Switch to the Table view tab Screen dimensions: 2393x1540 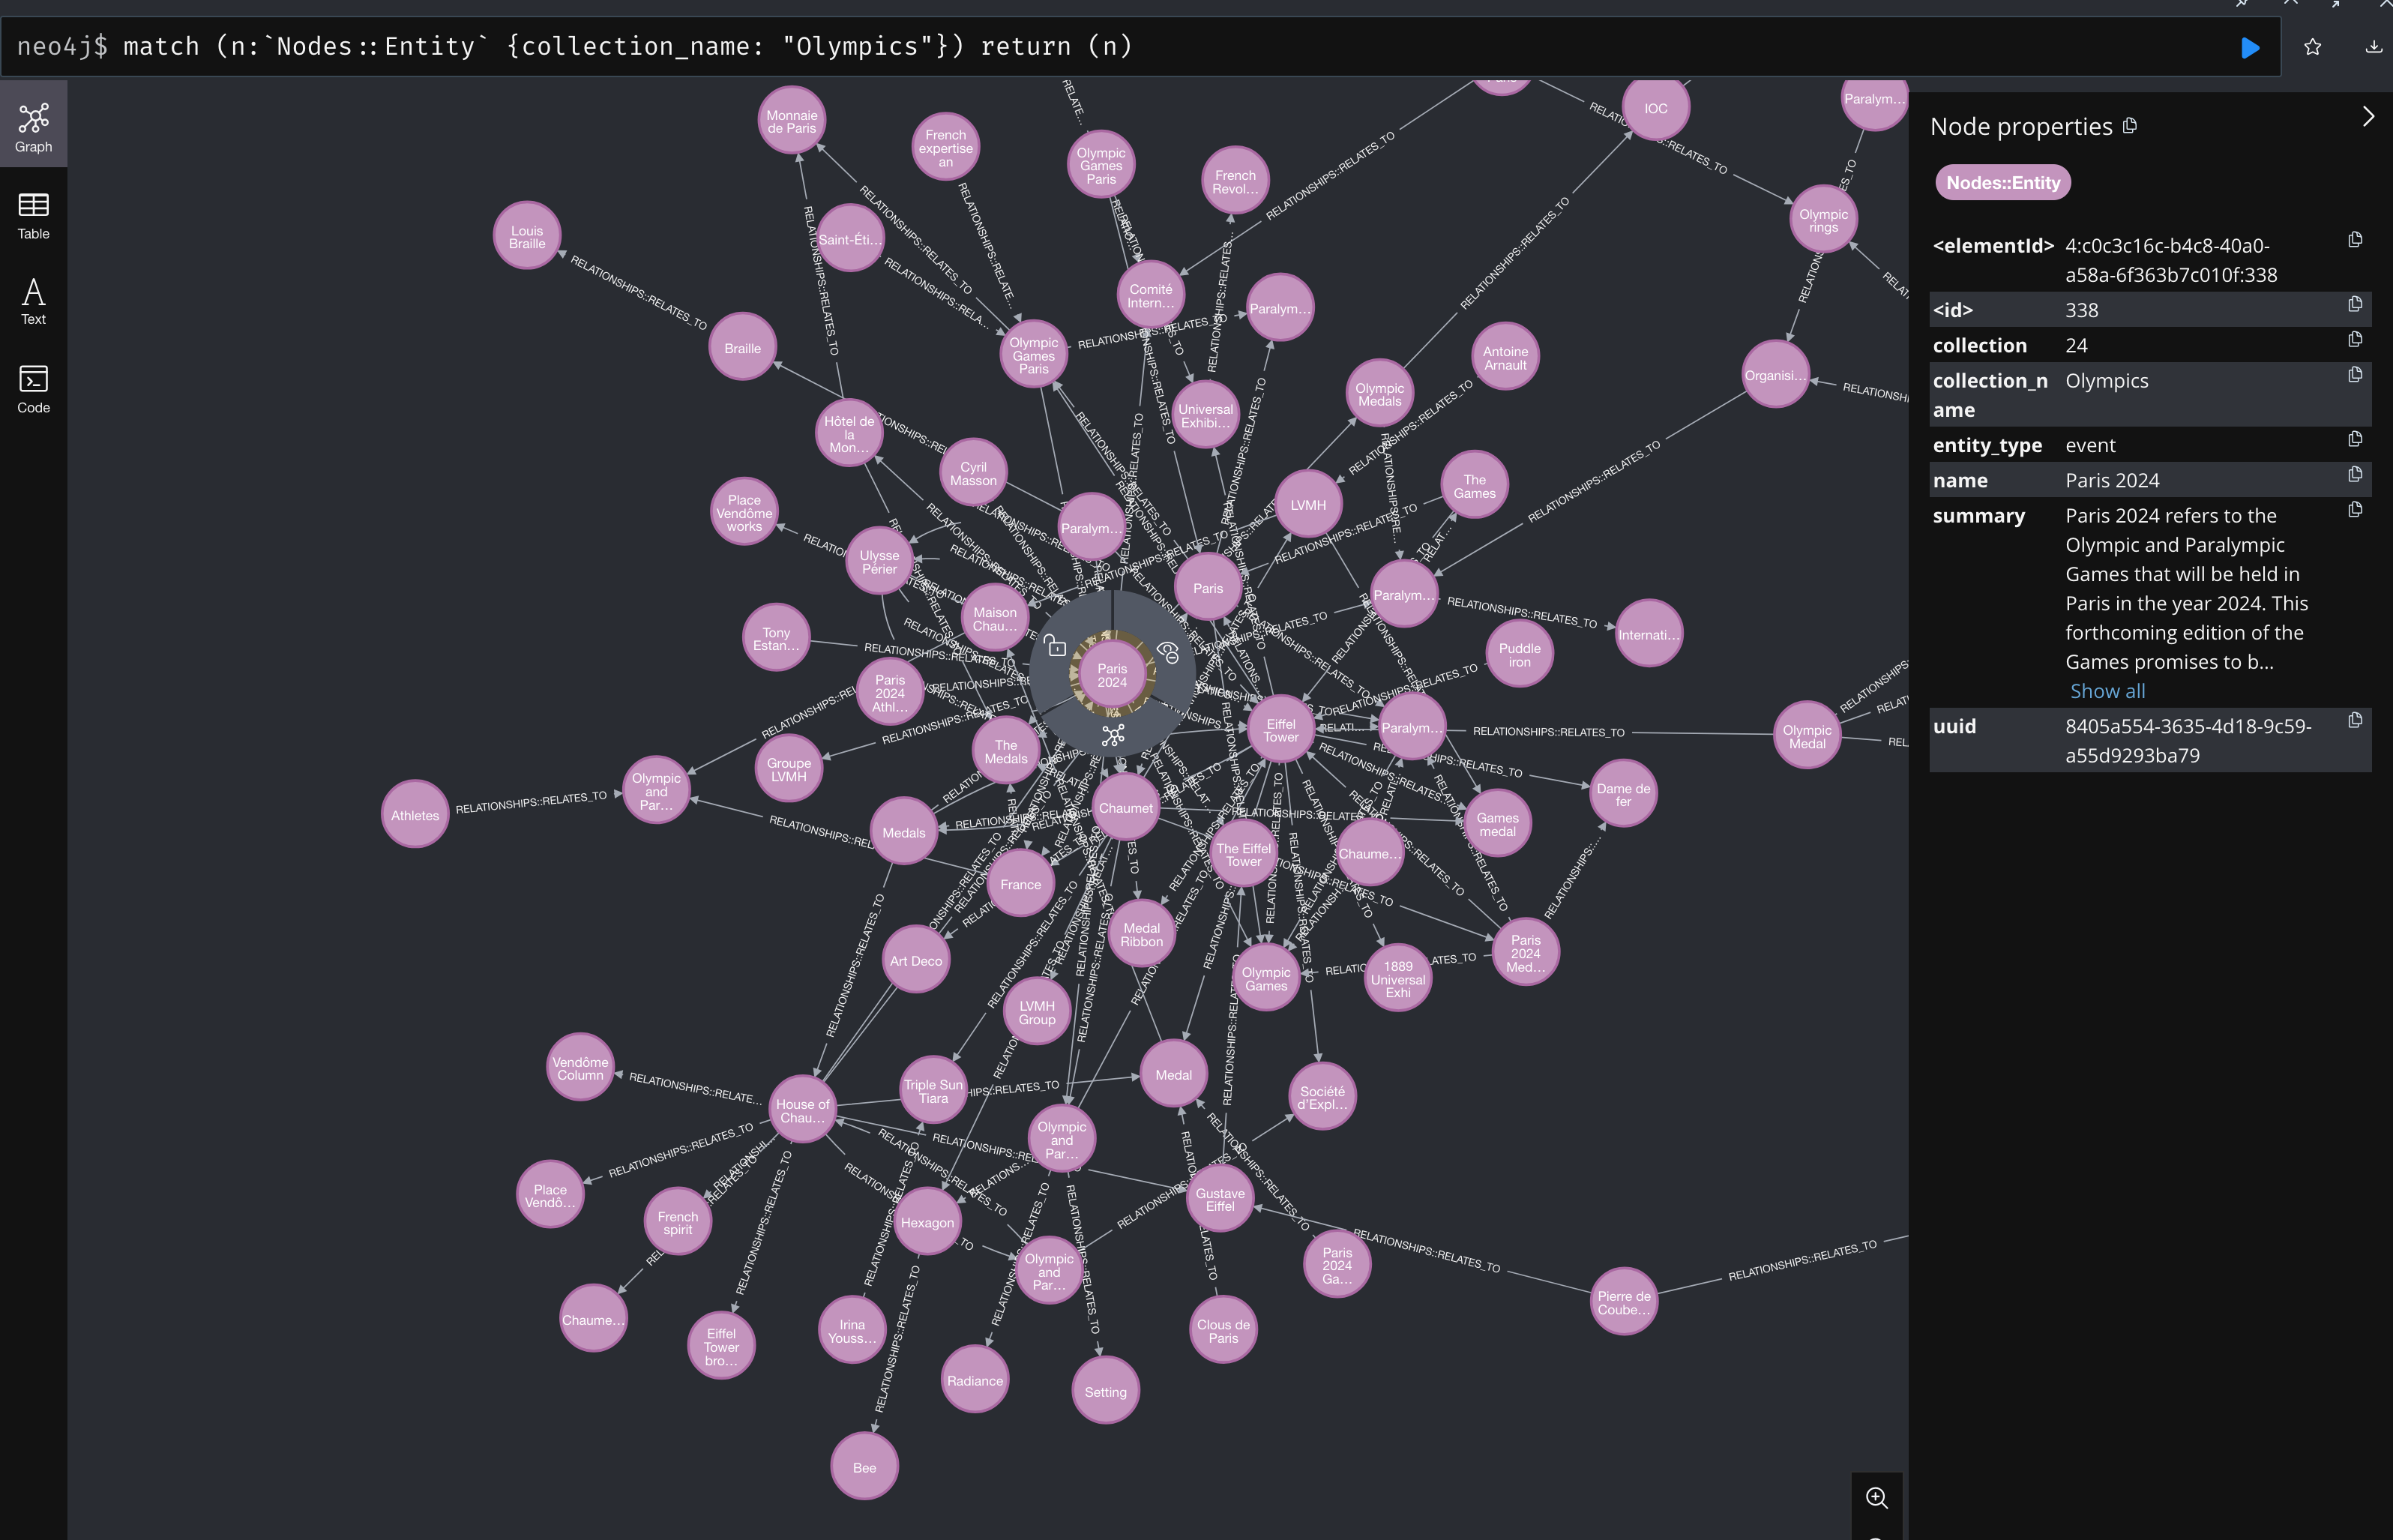coord(33,216)
